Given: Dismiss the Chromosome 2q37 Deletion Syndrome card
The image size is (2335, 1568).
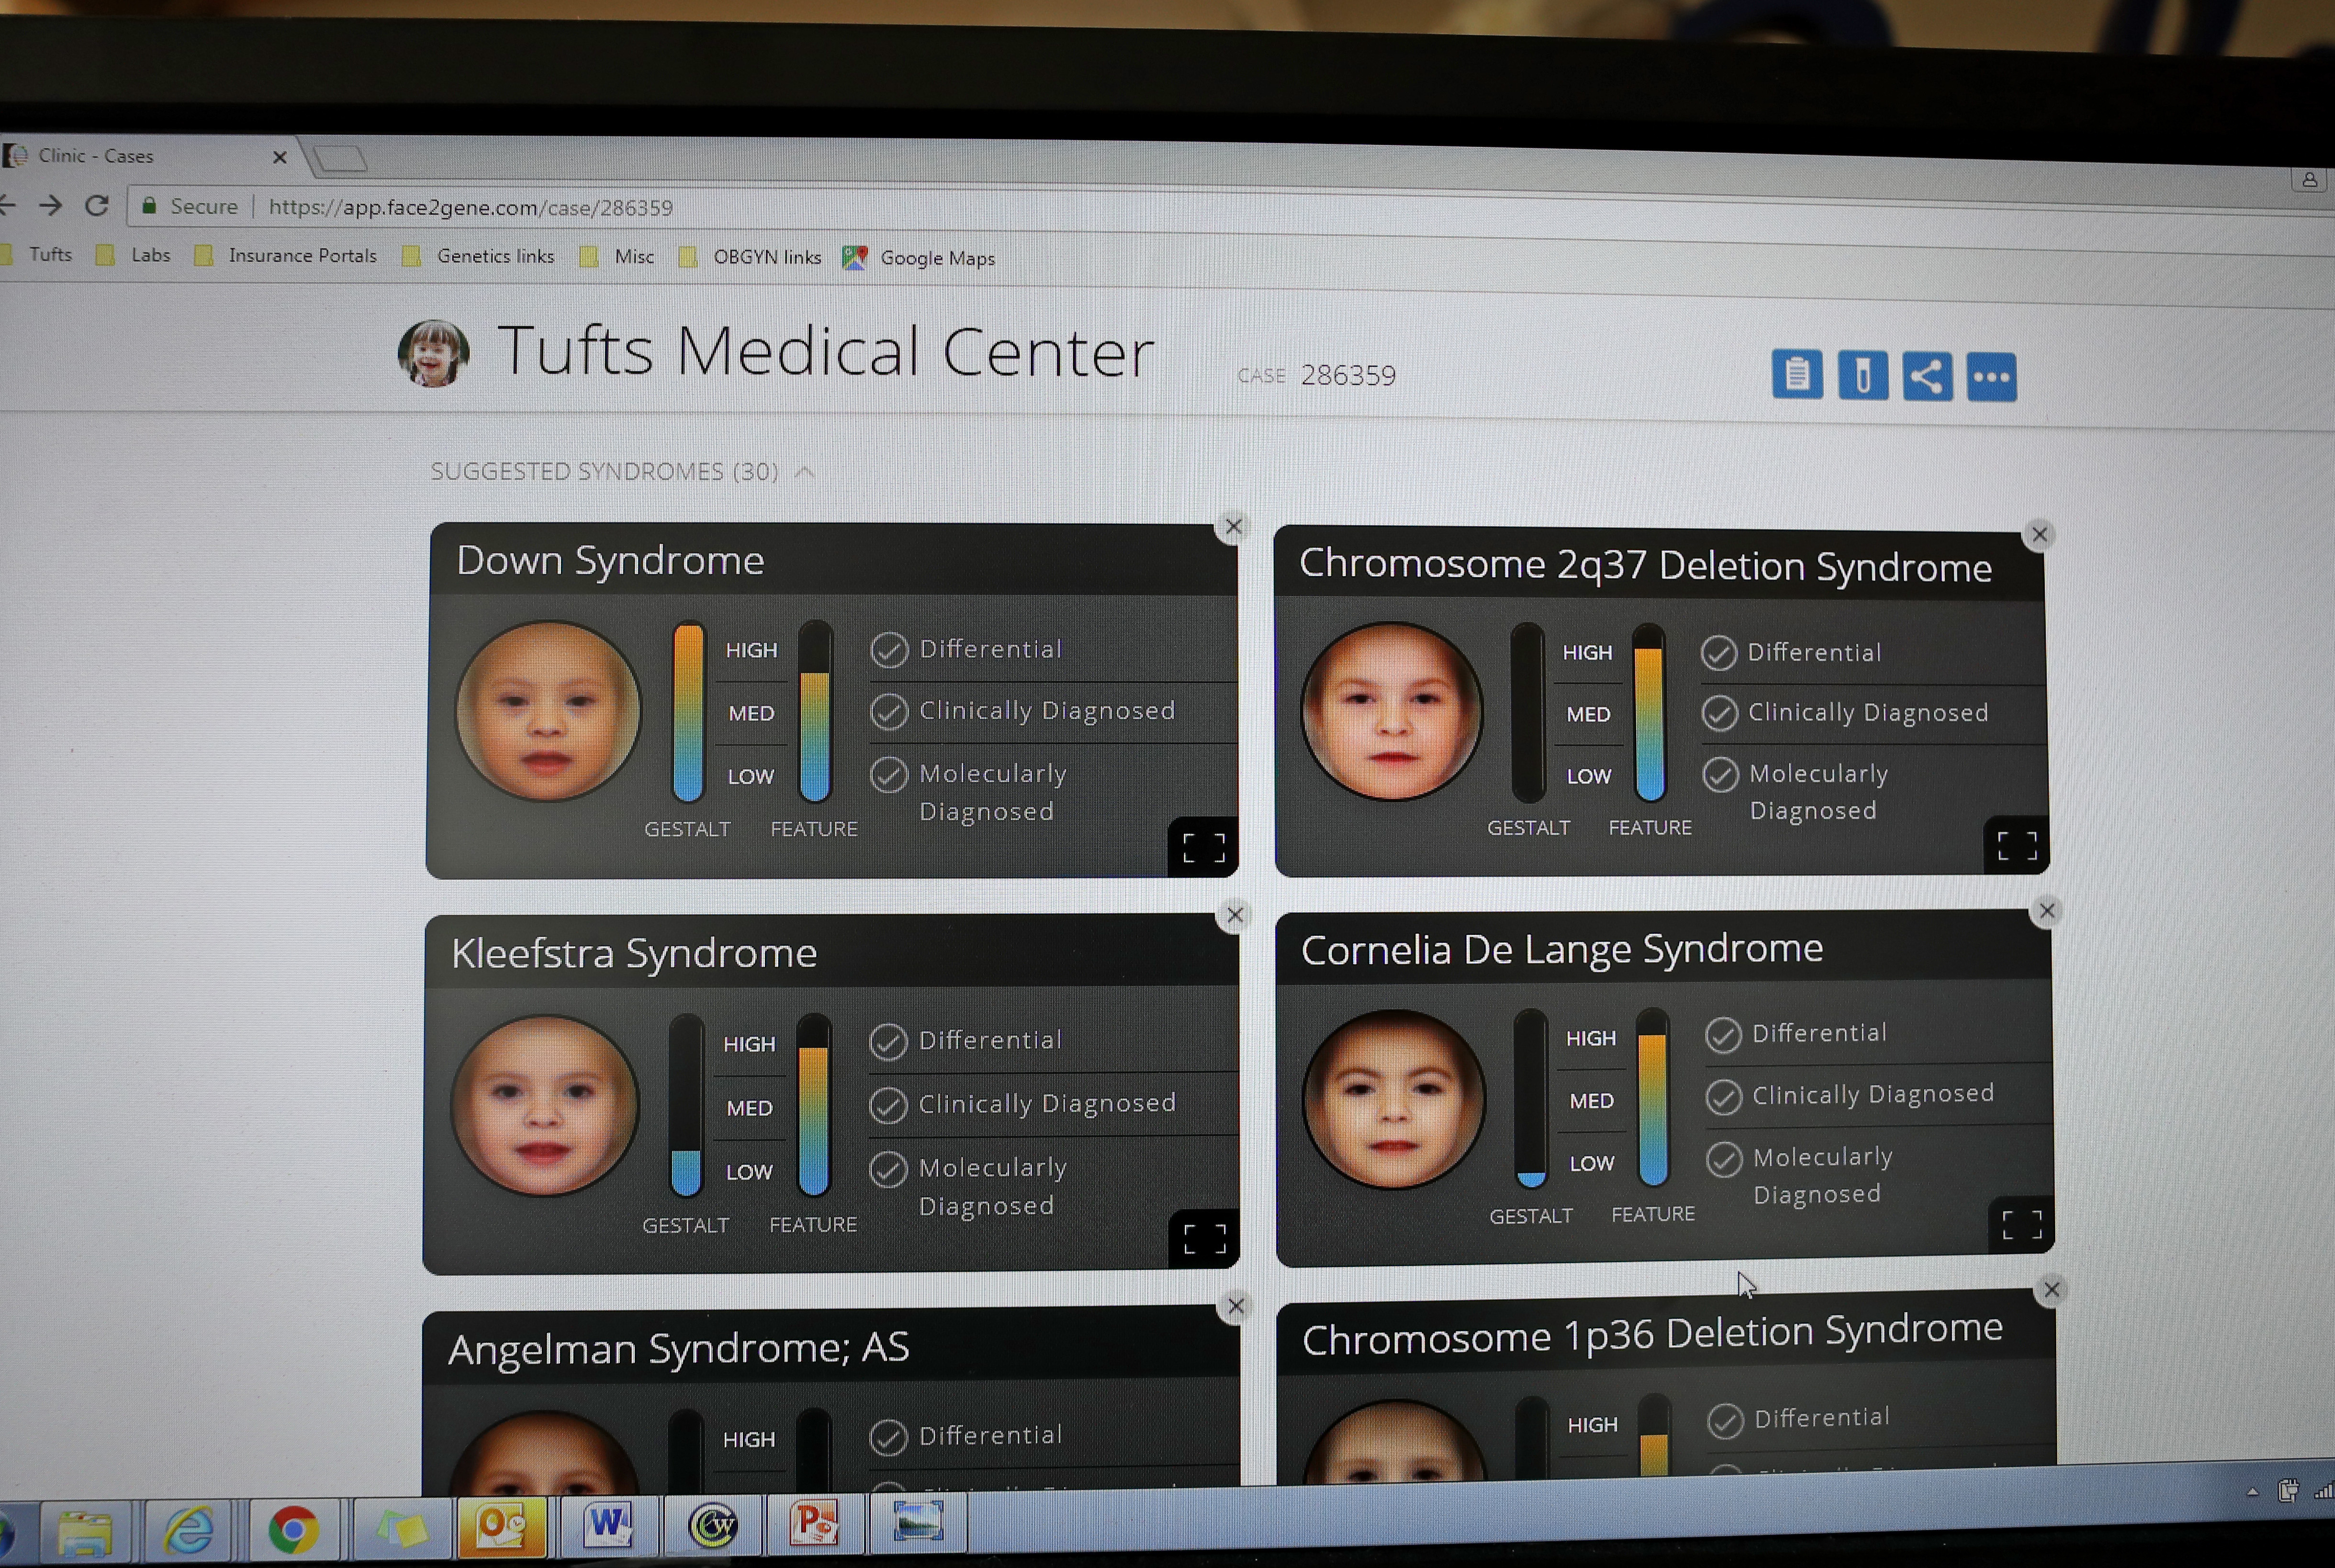Looking at the screenshot, I should [x=2039, y=535].
